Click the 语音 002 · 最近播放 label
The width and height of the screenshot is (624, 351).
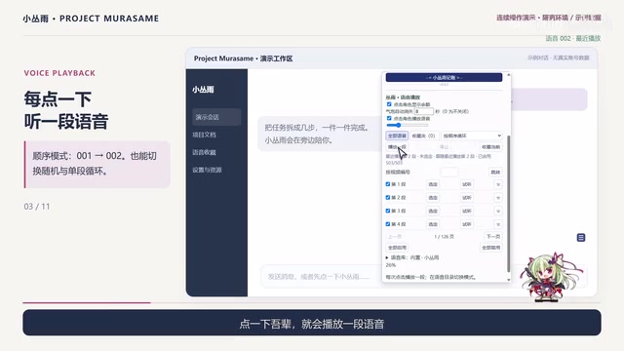(x=573, y=38)
